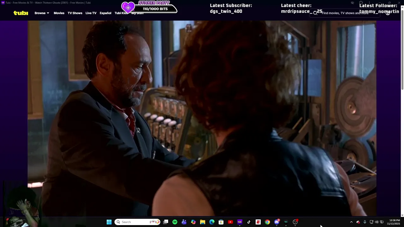Image resolution: width=404 pixels, height=227 pixels.
Task: Open OBS Studio from the taskbar
Action: coord(295,222)
